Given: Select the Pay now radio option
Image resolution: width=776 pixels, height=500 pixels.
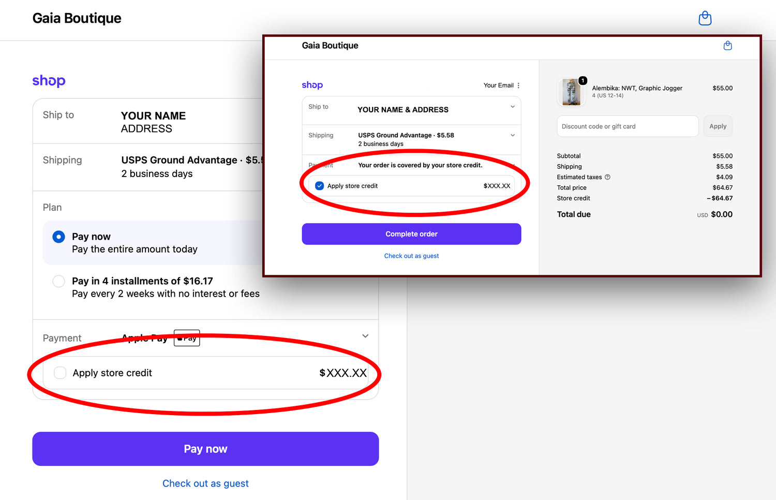Looking at the screenshot, I should pos(58,237).
